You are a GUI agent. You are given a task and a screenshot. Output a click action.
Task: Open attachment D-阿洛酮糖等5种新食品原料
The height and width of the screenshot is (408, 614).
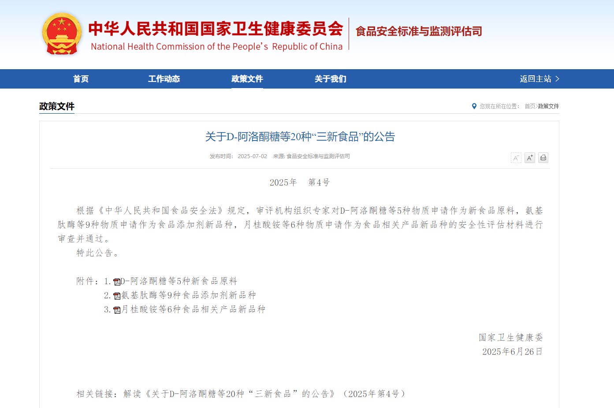pos(179,281)
